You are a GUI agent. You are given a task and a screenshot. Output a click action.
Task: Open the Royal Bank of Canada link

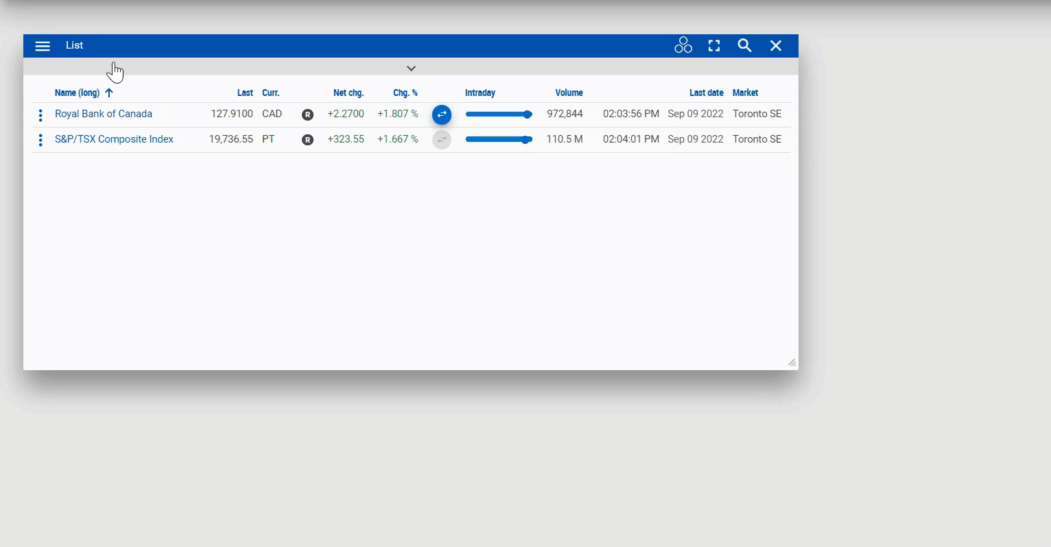tap(104, 114)
